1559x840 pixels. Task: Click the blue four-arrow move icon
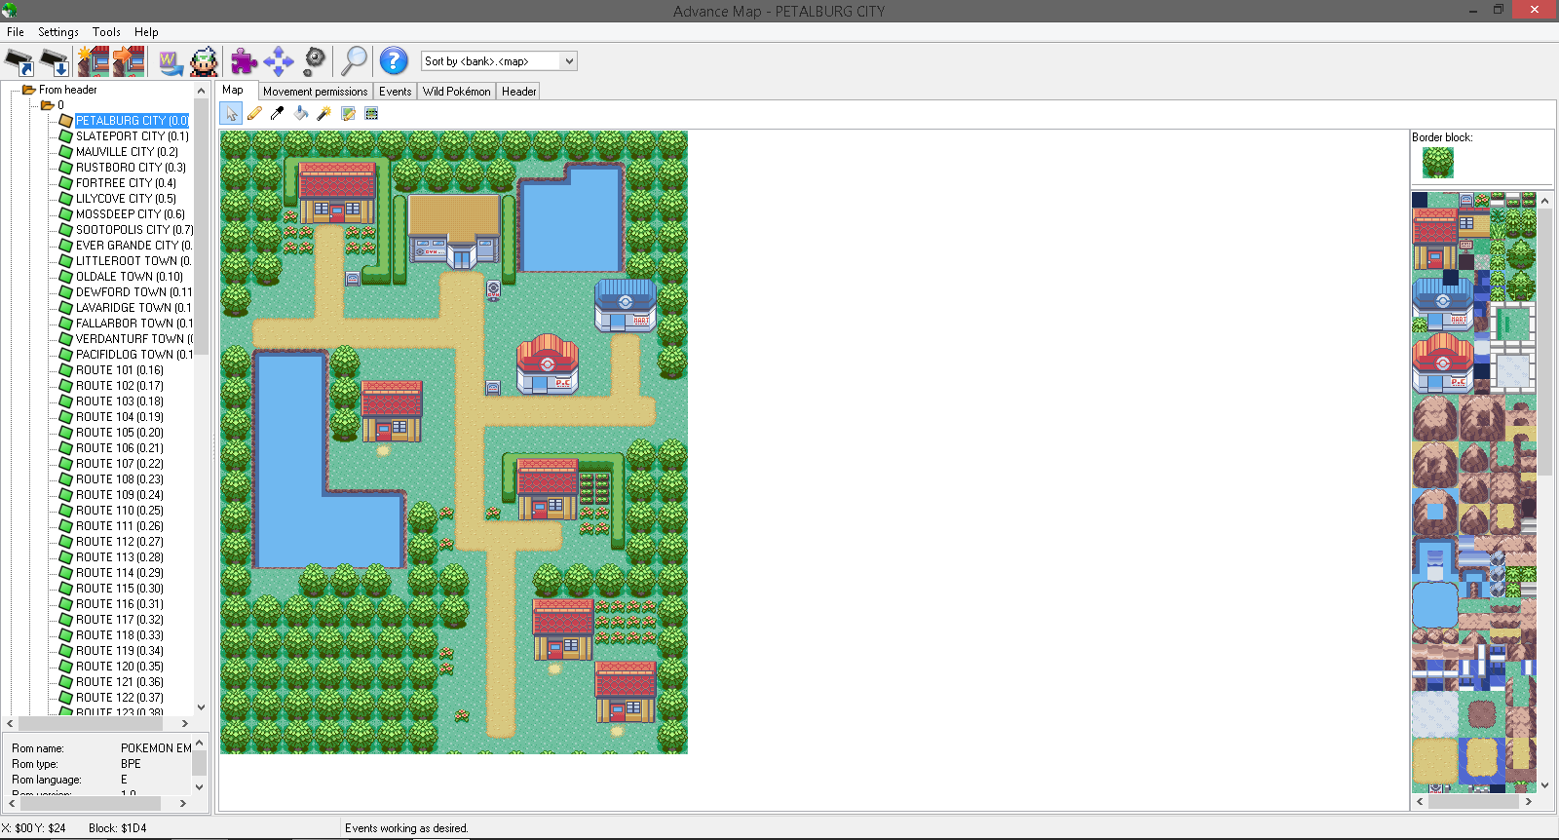tap(279, 61)
